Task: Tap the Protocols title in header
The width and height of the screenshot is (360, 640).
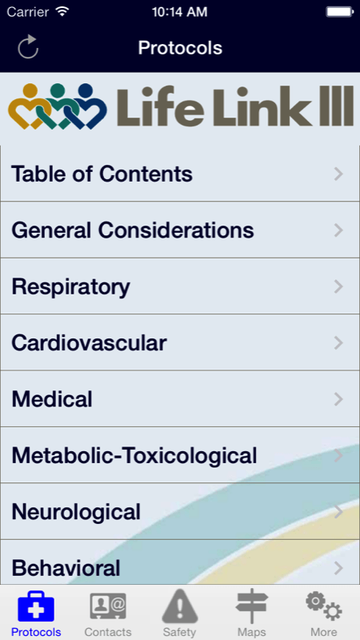Action: pyautogui.click(x=180, y=48)
